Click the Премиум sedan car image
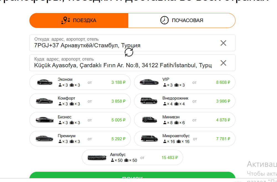Viewport: 277px width, 182px height. tap(45, 138)
